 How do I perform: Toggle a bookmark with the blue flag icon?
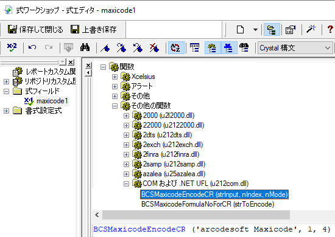tap(105, 48)
